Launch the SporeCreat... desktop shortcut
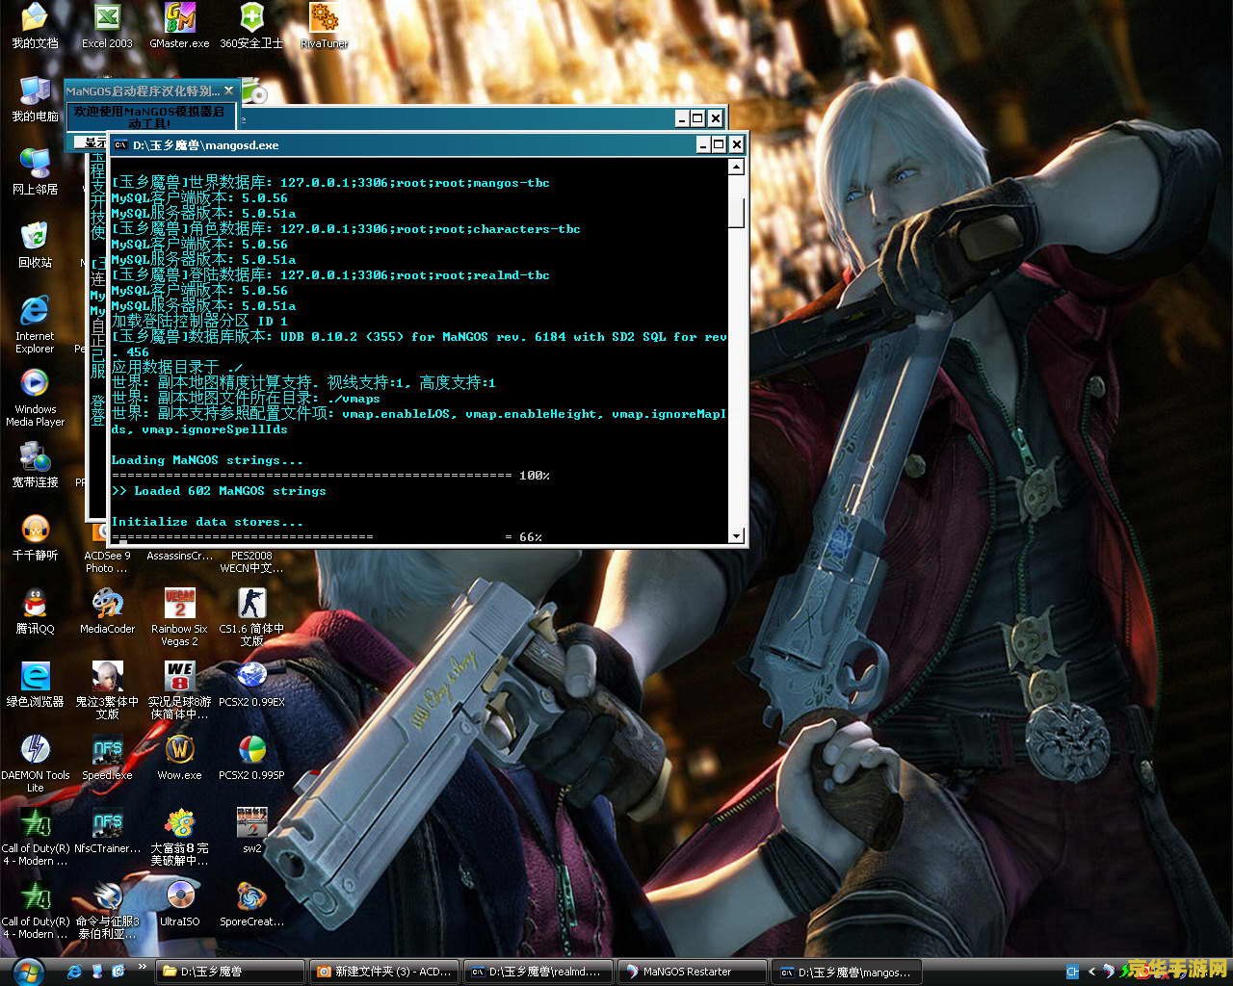The image size is (1233, 986). (x=251, y=903)
